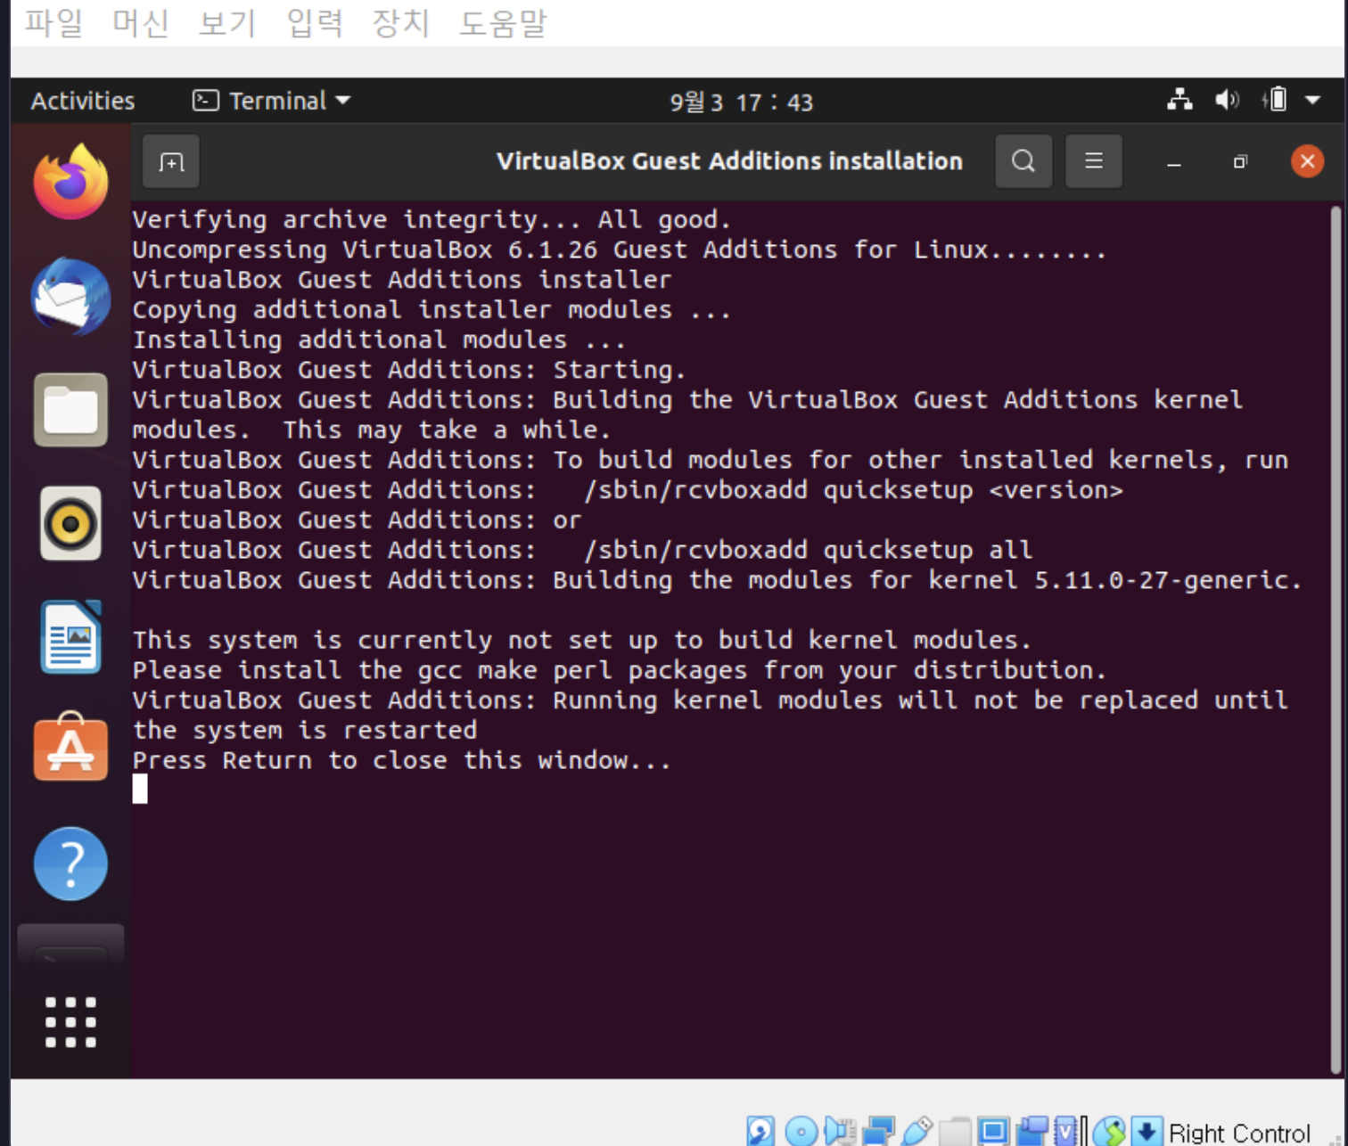Open the clock showing 17:43
Image resolution: width=1348 pixels, height=1146 pixels.
pyautogui.click(x=741, y=102)
